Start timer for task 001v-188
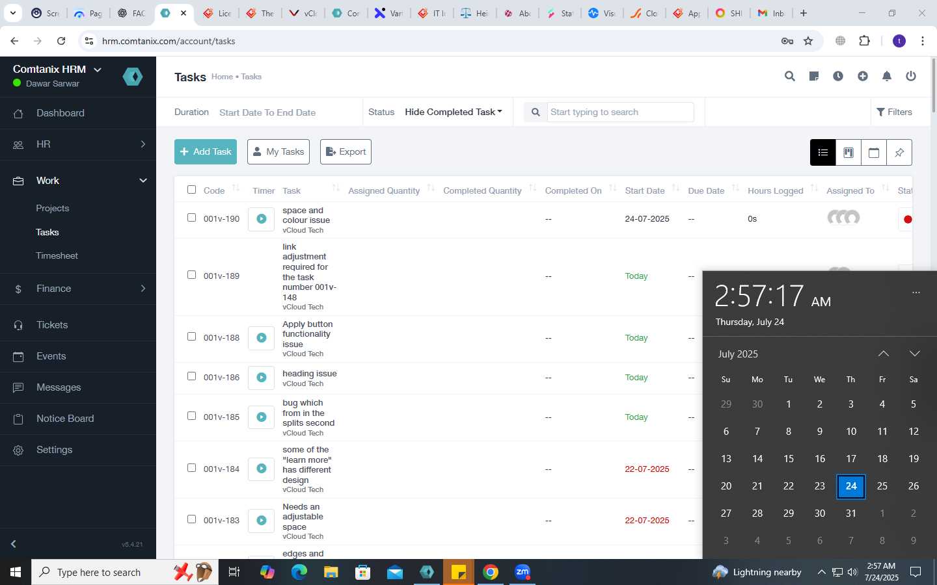This screenshot has height=585, width=937. 261,338
